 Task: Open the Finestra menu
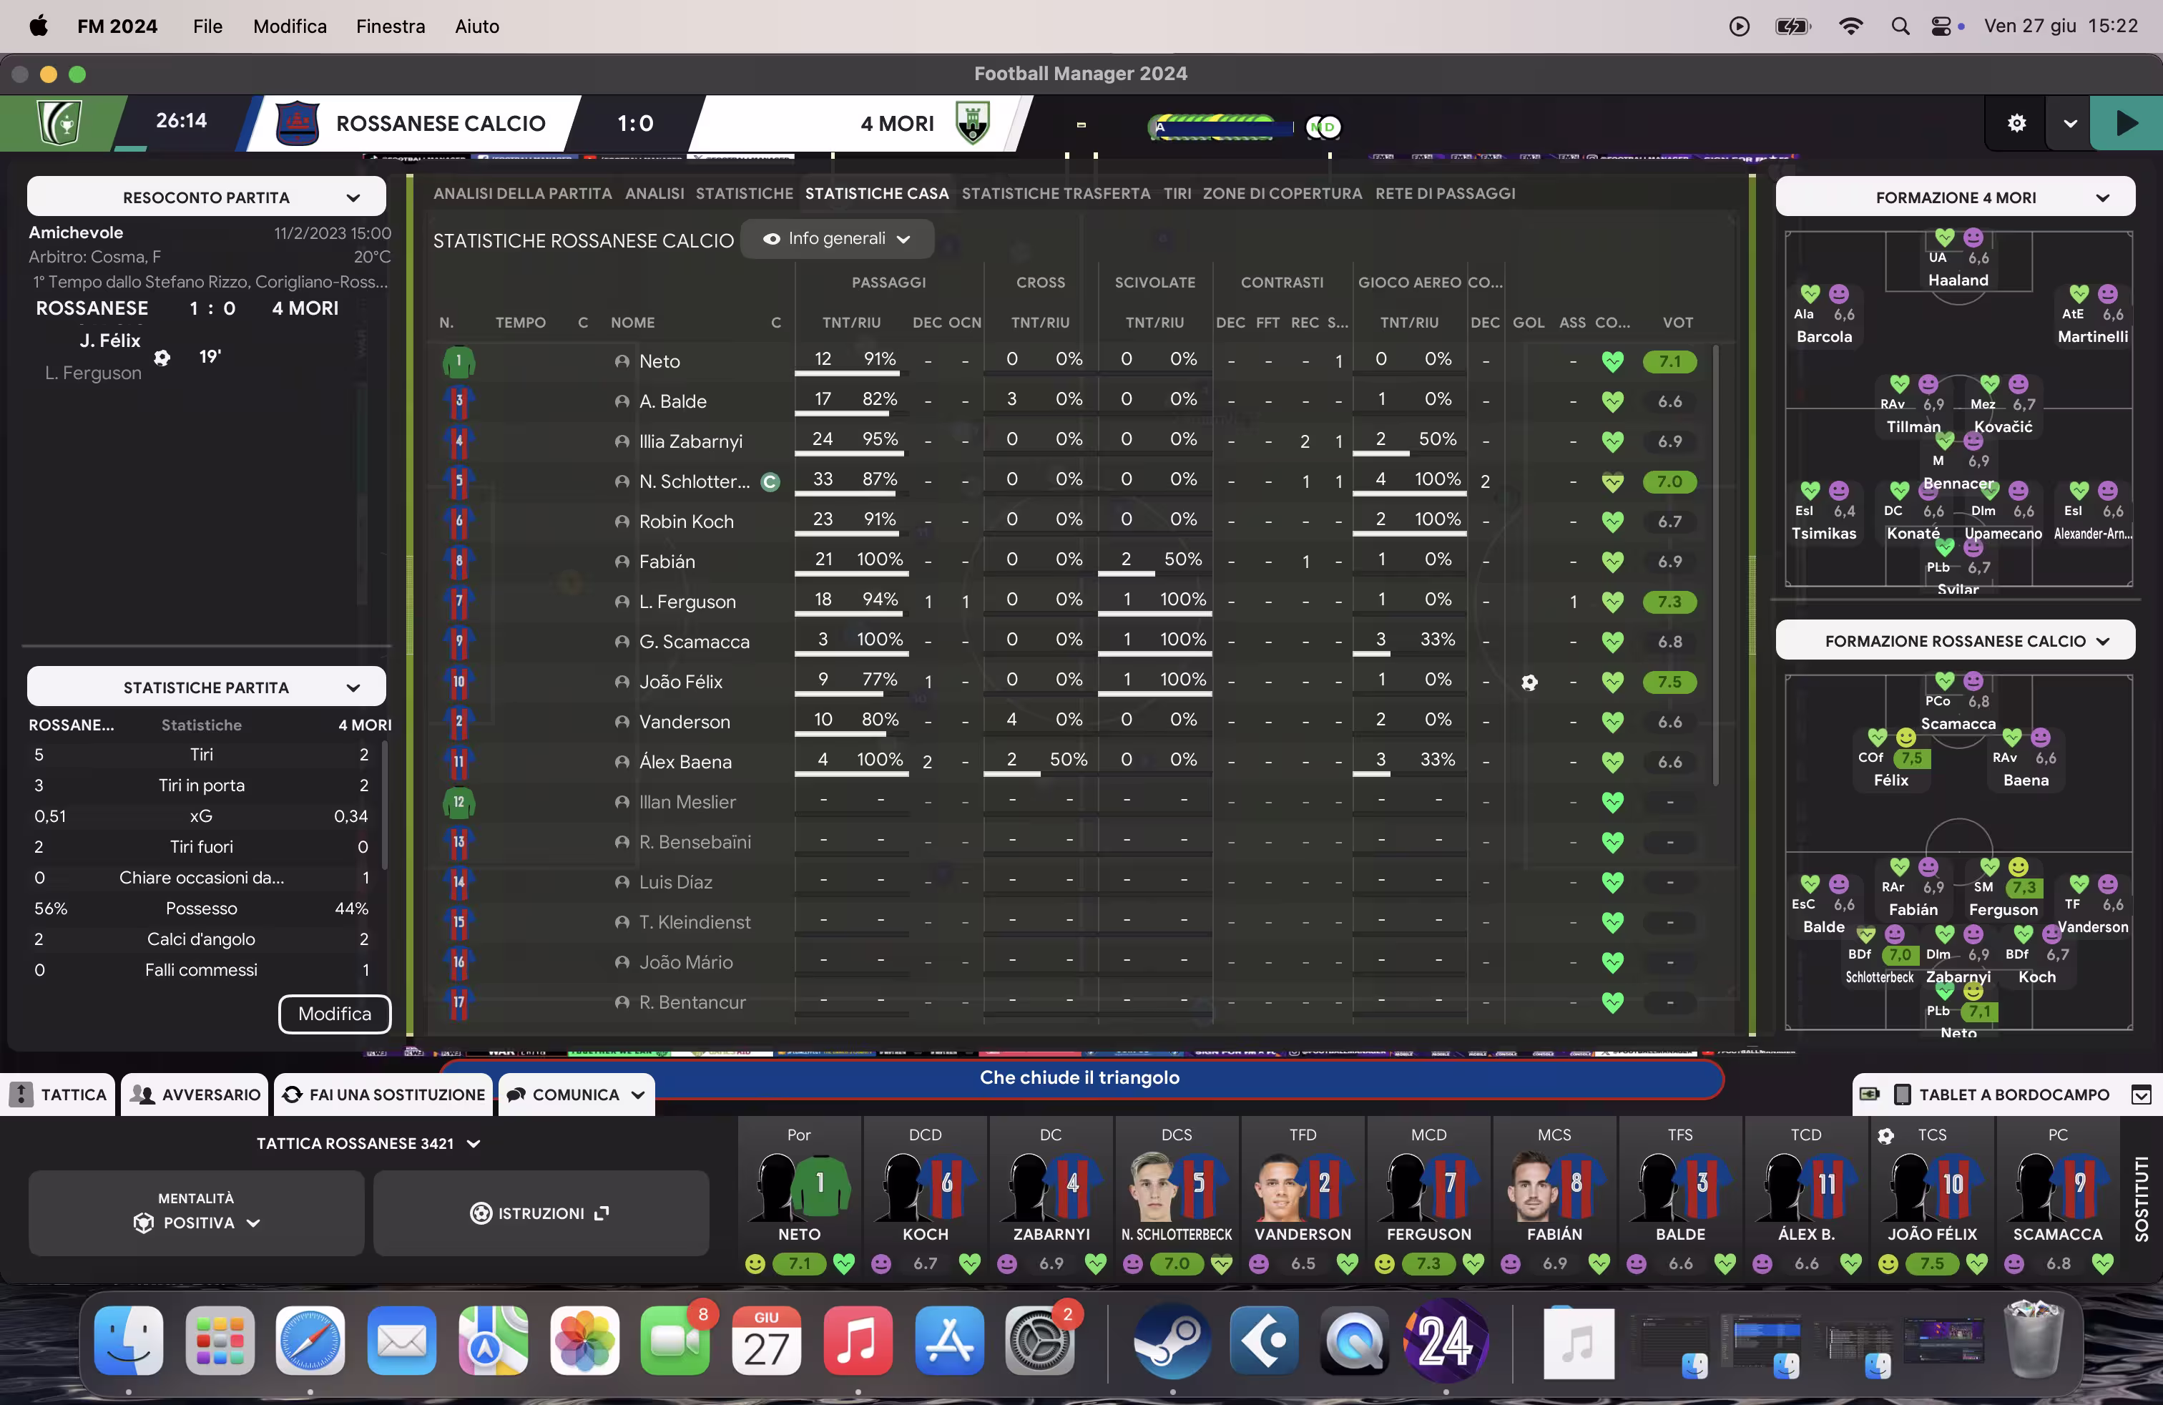pyautogui.click(x=390, y=26)
